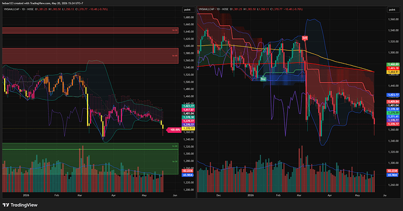Click green 1,423.77 price label on left chart
Screen dimensions: 403x211
pos(189,106)
